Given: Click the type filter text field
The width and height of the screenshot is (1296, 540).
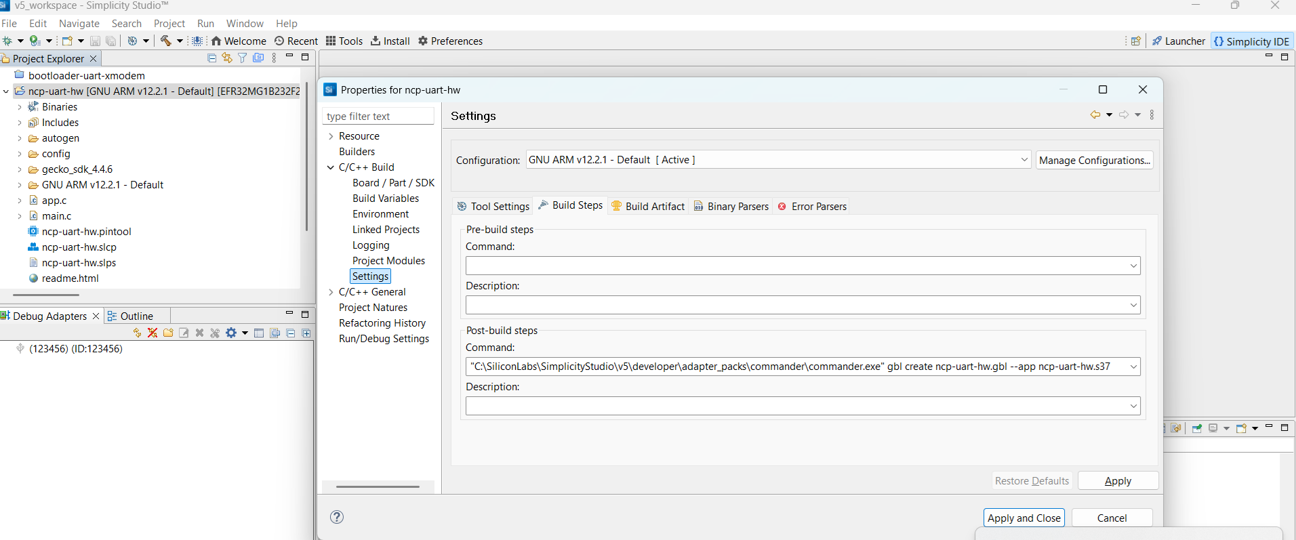Looking at the screenshot, I should (x=378, y=117).
